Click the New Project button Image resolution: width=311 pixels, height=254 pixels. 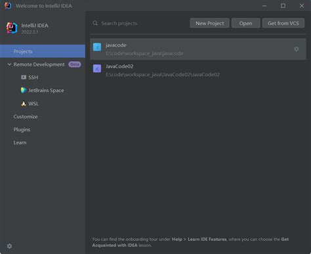click(x=209, y=23)
